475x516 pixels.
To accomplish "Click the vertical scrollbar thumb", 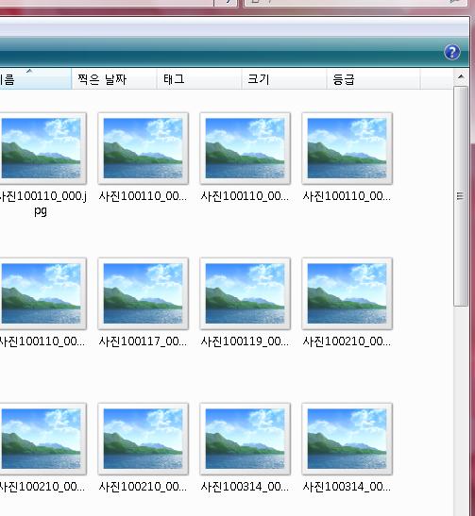I will pos(461,196).
